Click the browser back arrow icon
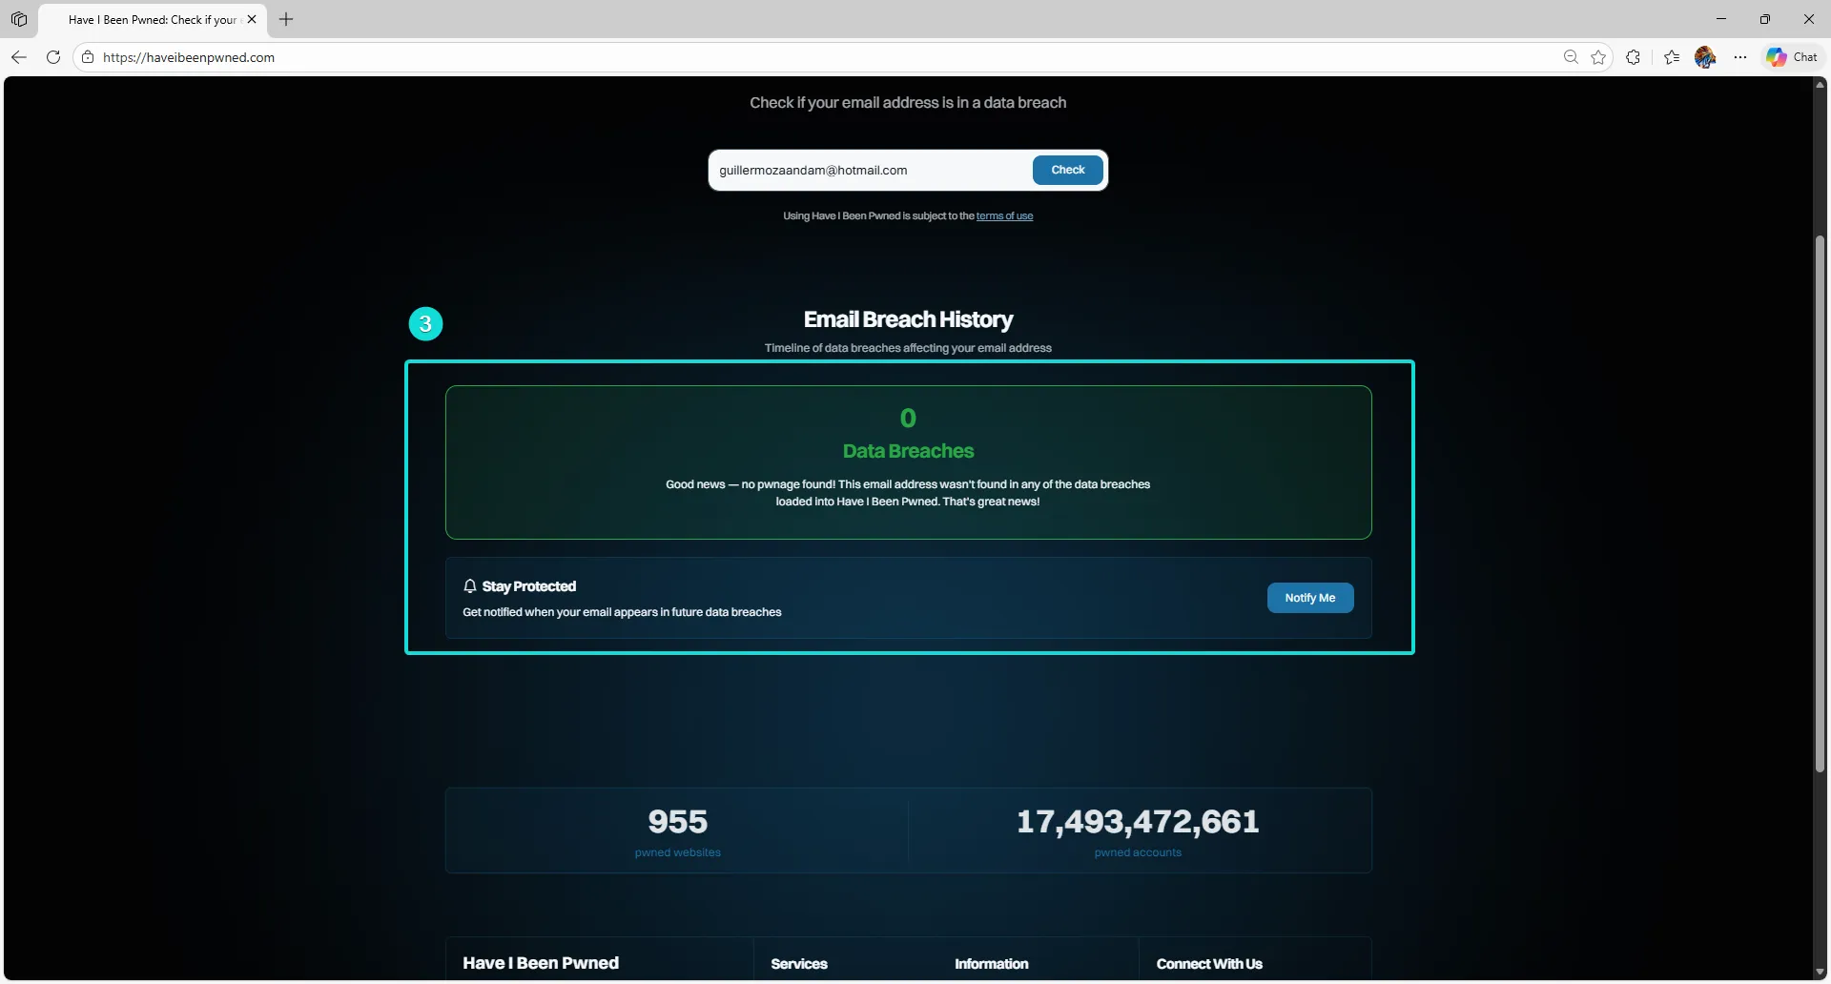The width and height of the screenshot is (1831, 984). coord(19,57)
